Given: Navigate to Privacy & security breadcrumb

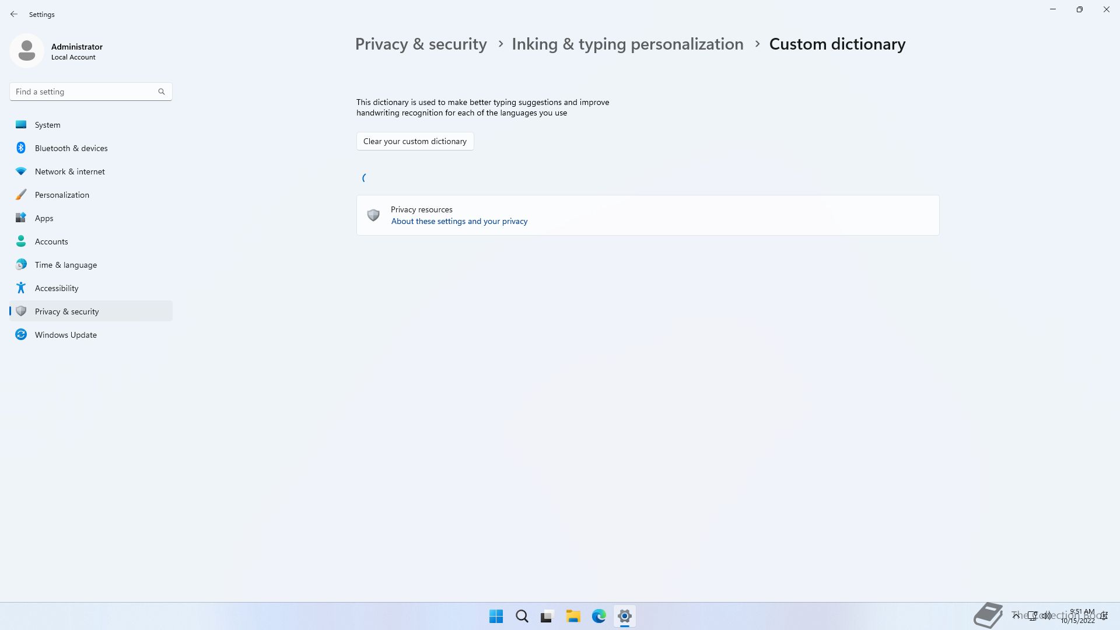Looking at the screenshot, I should [421, 44].
